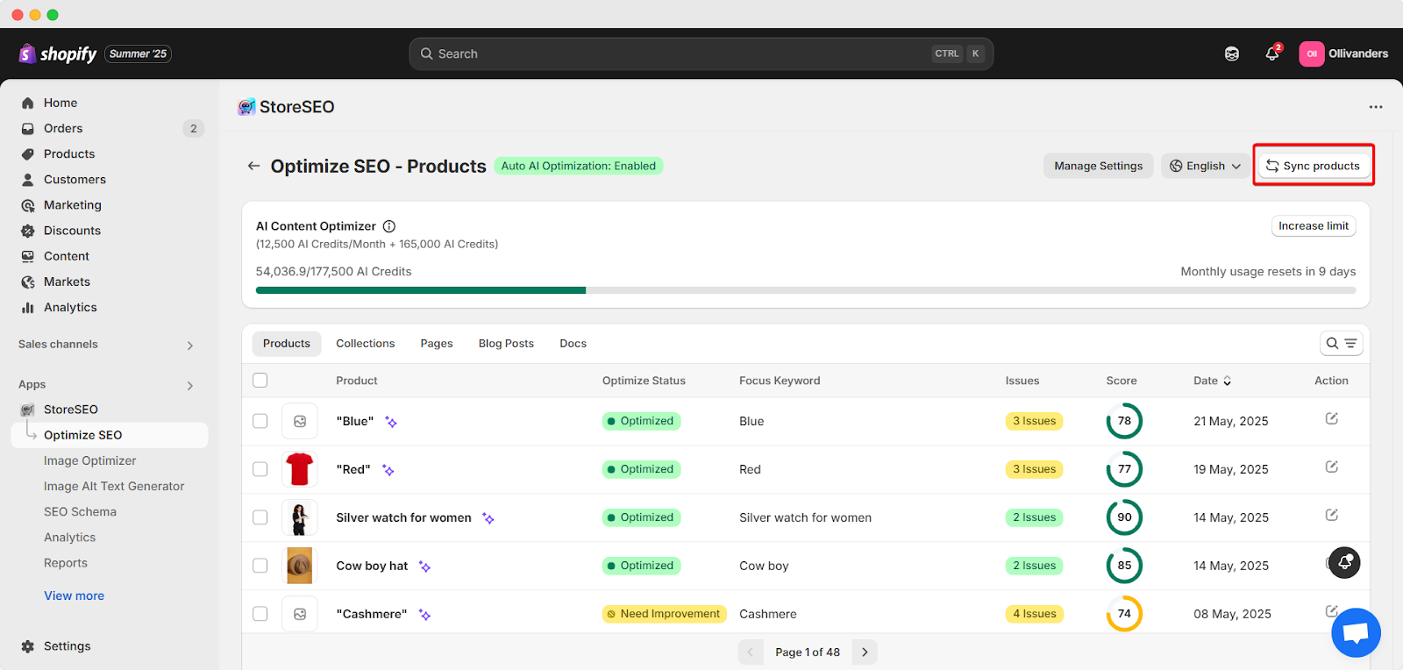The width and height of the screenshot is (1403, 670).
Task: Edit the "Blue" product row
Action: click(x=1331, y=419)
